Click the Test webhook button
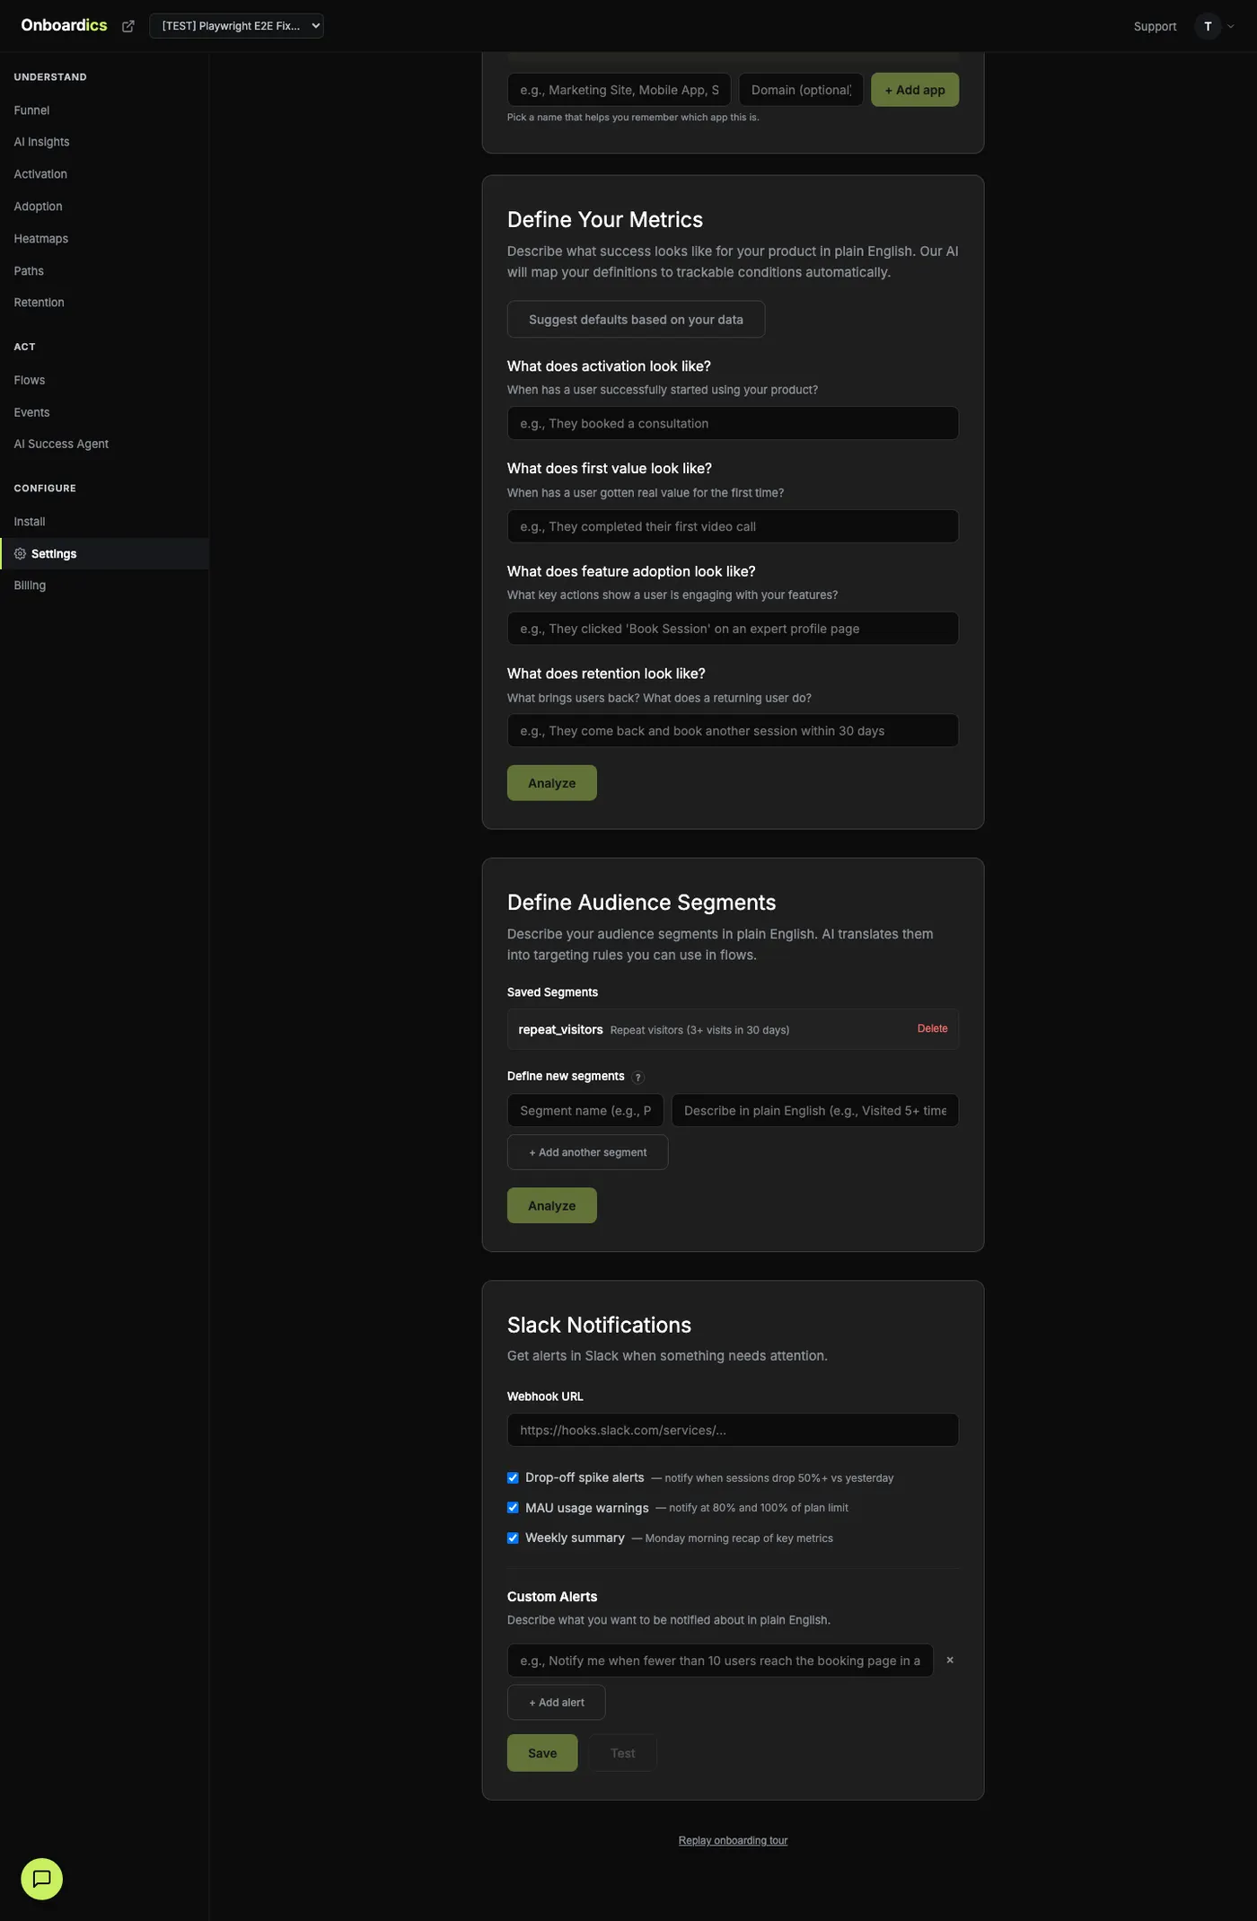1257x1921 pixels. click(x=622, y=1753)
